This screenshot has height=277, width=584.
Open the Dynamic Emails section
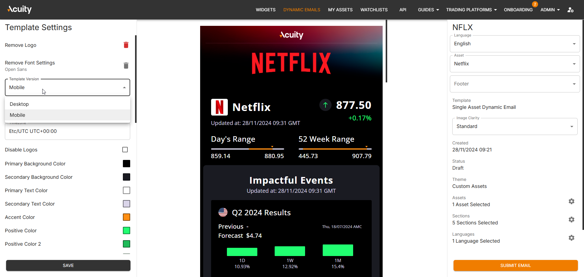(x=302, y=10)
